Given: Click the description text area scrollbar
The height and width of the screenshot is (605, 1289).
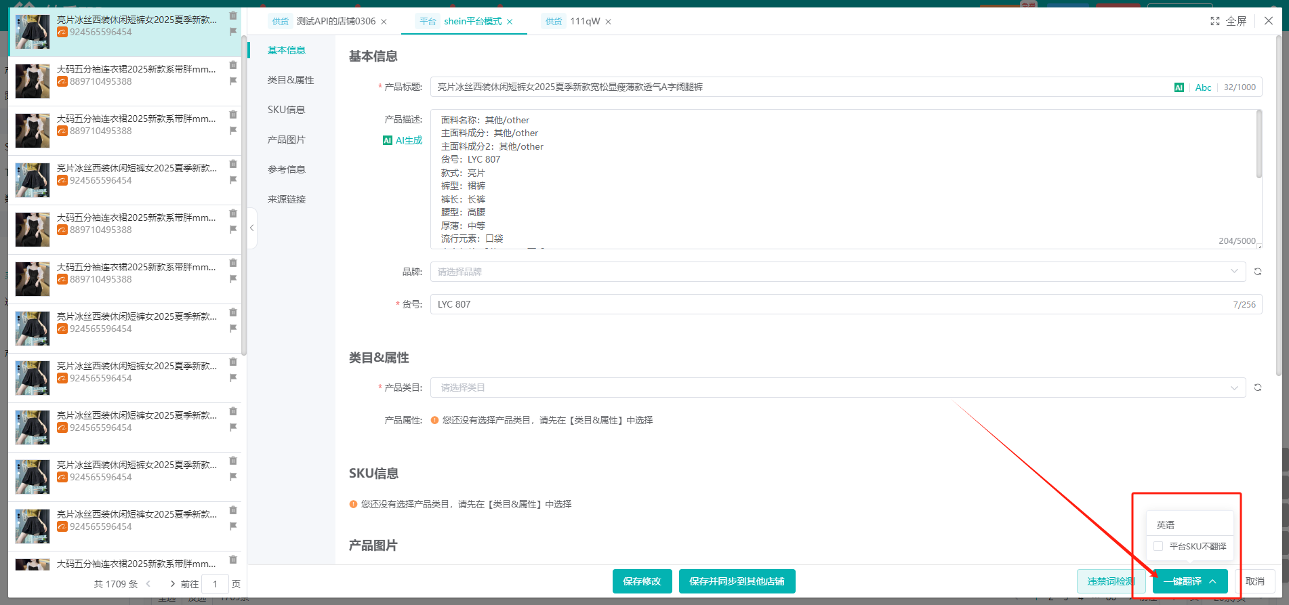Looking at the screenshot, I should (x=1259, y=144).
